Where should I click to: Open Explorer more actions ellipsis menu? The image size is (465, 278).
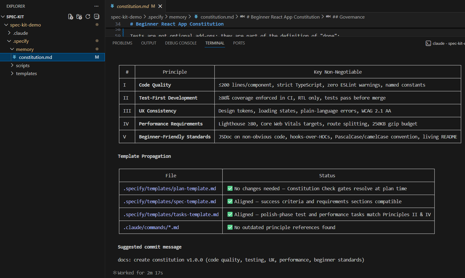(x=96, y=6)
